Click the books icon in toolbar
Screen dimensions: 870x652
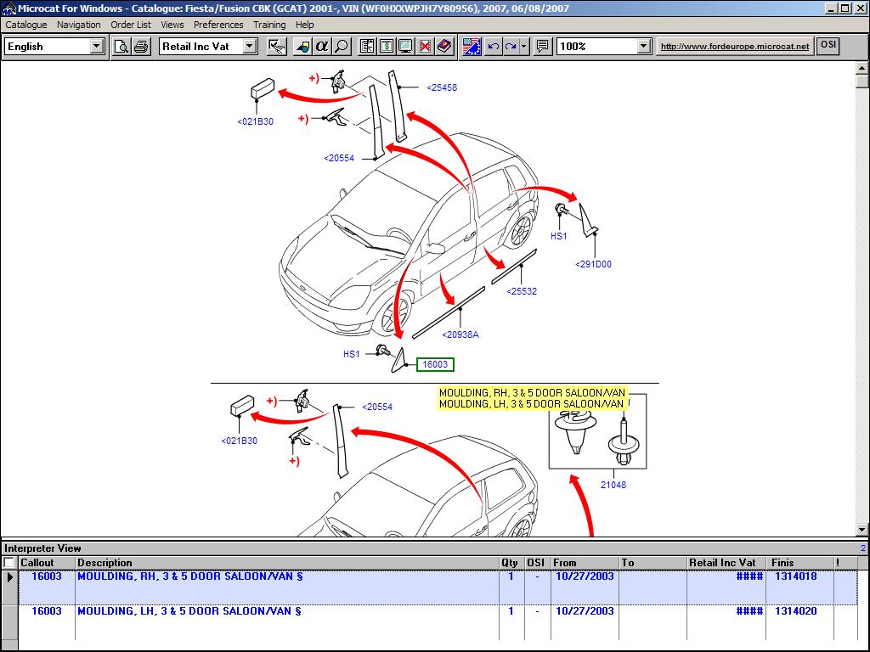pos(444,47)
